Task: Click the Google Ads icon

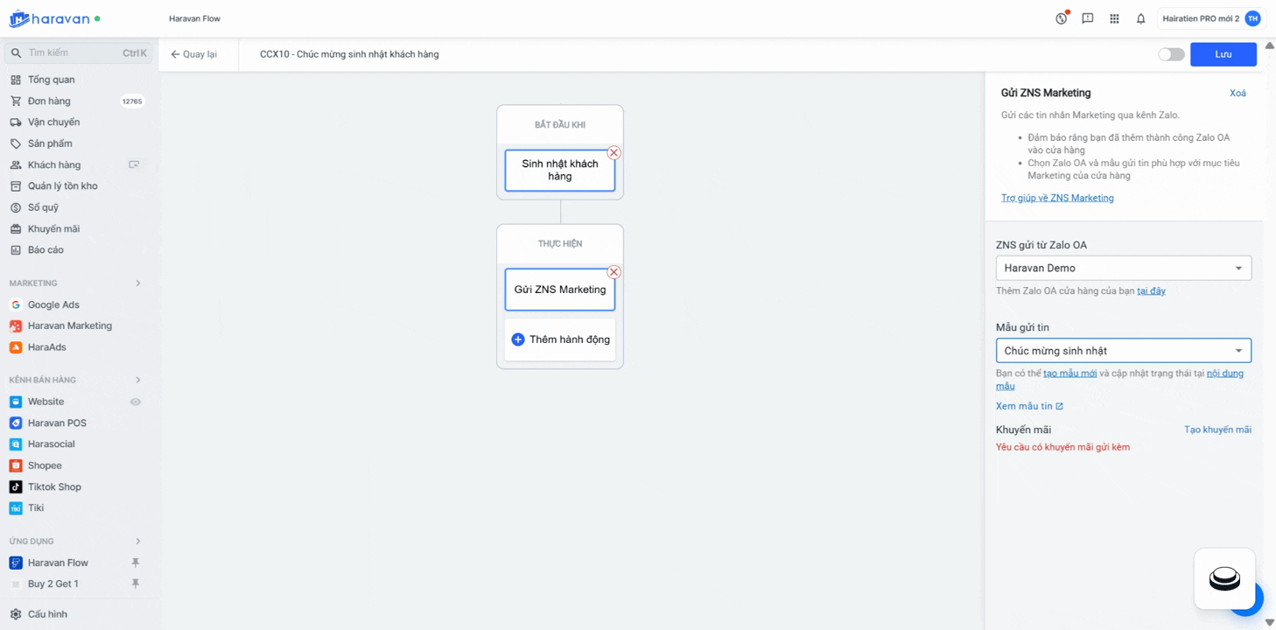Action: coord(16,304)
